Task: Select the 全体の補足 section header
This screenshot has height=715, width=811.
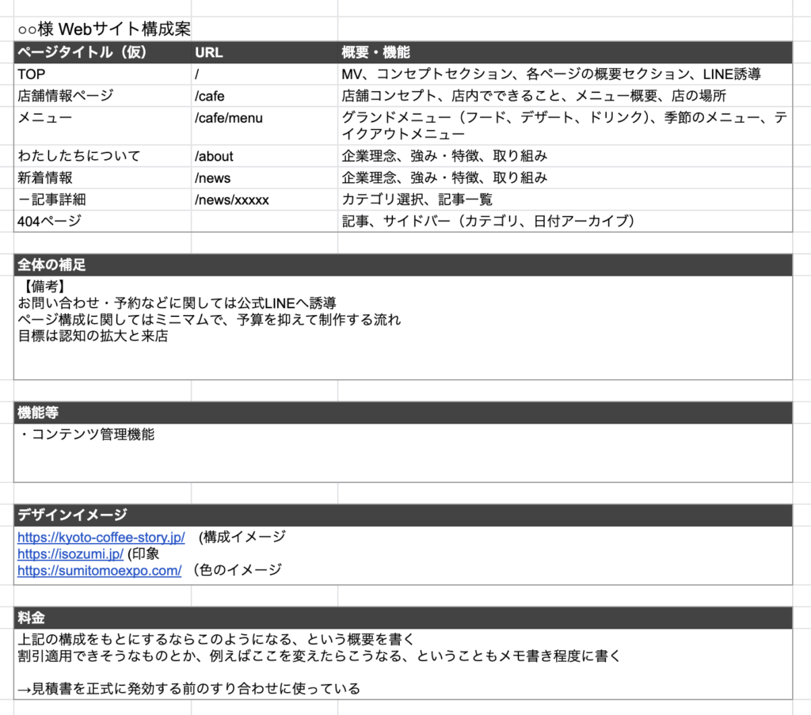Action: point(51,265)
